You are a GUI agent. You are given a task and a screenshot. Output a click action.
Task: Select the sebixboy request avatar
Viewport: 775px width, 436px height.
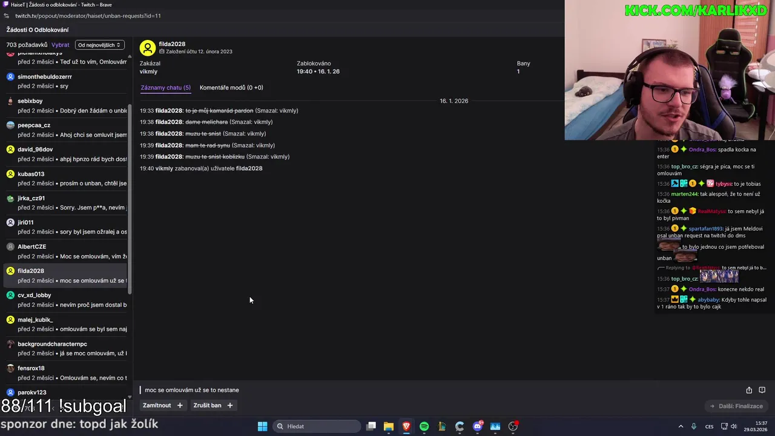pyautogui.click(x=10, y=101)
